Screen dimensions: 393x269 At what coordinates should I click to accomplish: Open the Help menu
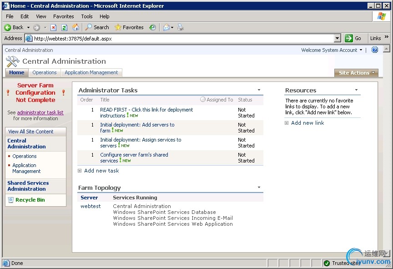(x=104, y=16)
